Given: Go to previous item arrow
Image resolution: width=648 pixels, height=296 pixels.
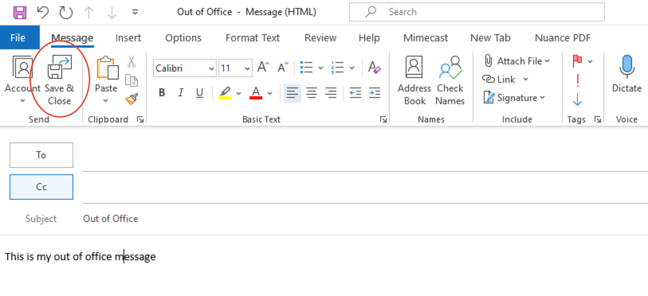Looking at the screenshot, I should click(89, 13).
